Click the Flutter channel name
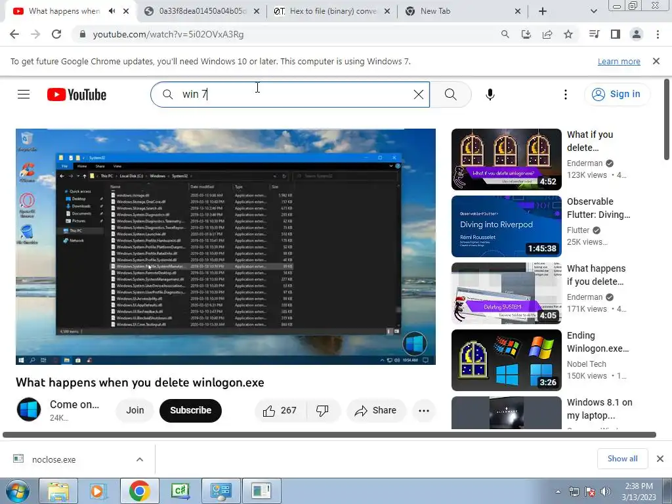Viewport: 672px width, 504px height. (x=578, y=230)
